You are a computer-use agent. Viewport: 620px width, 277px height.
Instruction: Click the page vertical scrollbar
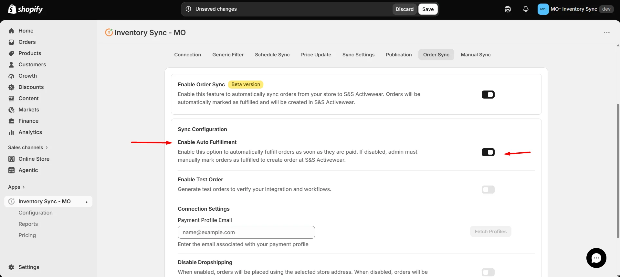tap(618, 171)
